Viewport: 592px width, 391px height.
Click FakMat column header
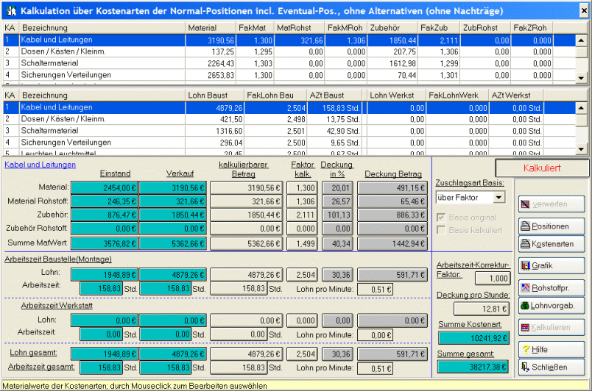click(x=256, y=28)
